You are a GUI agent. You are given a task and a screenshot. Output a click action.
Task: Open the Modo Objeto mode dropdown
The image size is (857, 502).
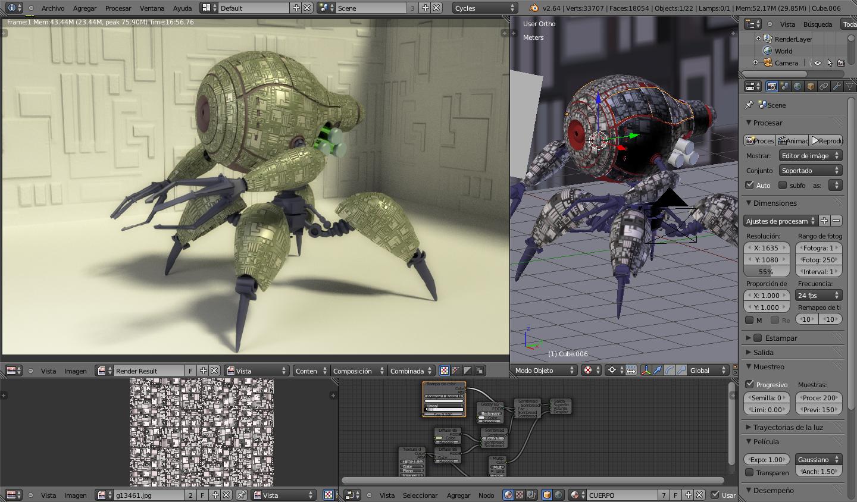point(545,371)
